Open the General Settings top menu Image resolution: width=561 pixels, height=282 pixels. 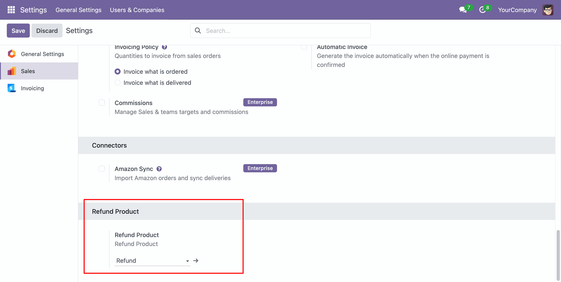click(78, 10)
